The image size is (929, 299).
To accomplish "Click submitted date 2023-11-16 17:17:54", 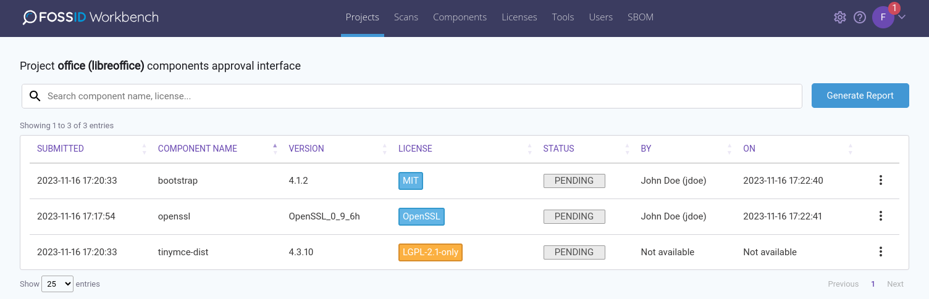I will coord(76,216).
